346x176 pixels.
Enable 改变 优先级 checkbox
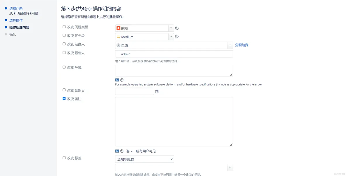[64, 35]
